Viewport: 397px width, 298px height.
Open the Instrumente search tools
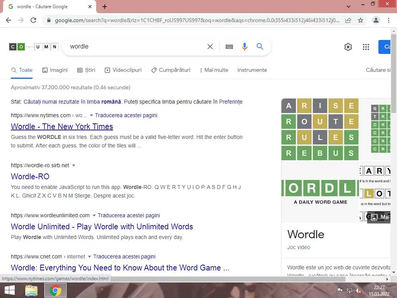252,70
